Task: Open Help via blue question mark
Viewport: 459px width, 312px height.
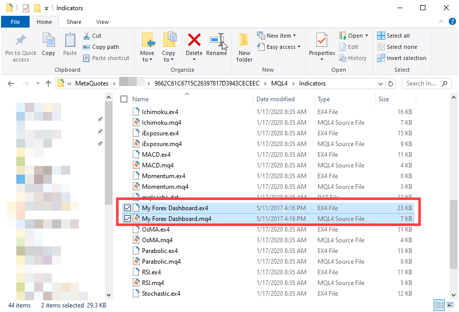Action: [x=452, y=21]
